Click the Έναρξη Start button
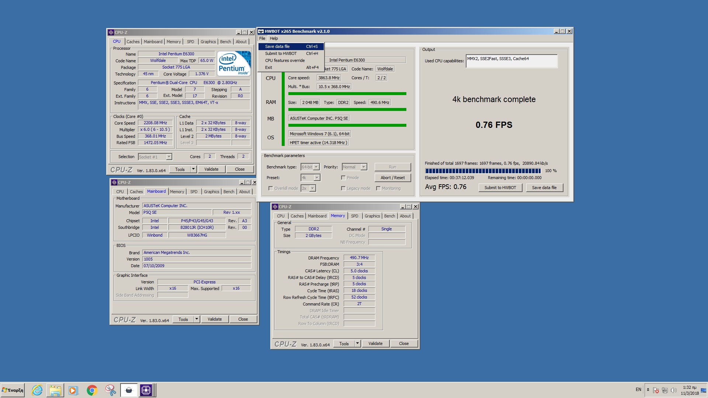Viewport: 708px width, 398px height. click(13, 390)
